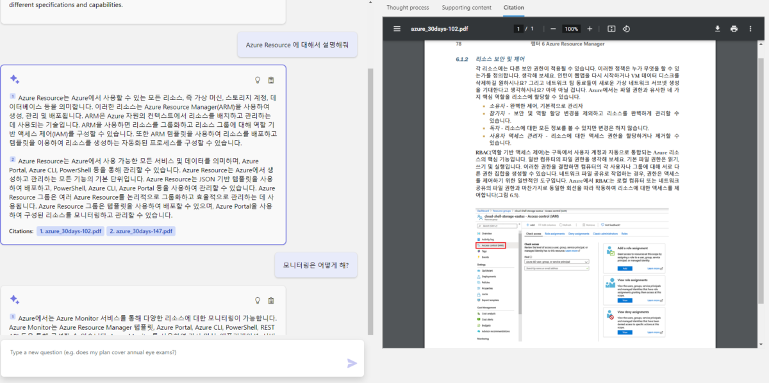The width and height of the screenshot is (769, 383).
Task: Show thought process lightbulb for Azure Resource answer
Action: click(x=258, y=80)
